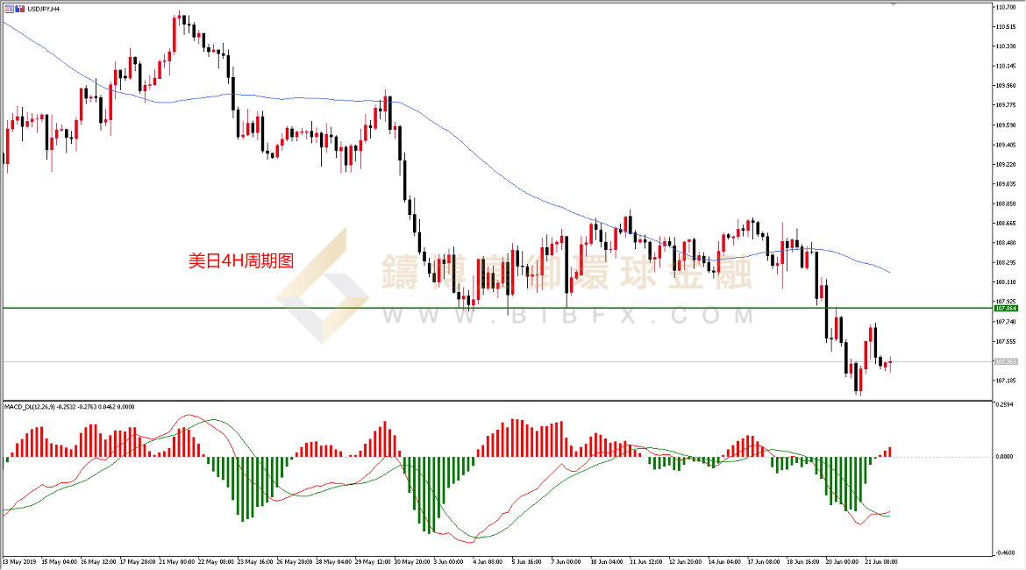This screenshot has height=570, width=1026.
Task: Click the green 107.864 price tag
Action: coord(1005,309)
